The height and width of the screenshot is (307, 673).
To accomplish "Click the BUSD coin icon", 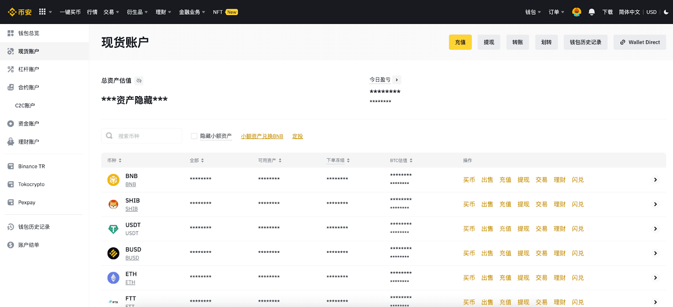I will (114, 253).
